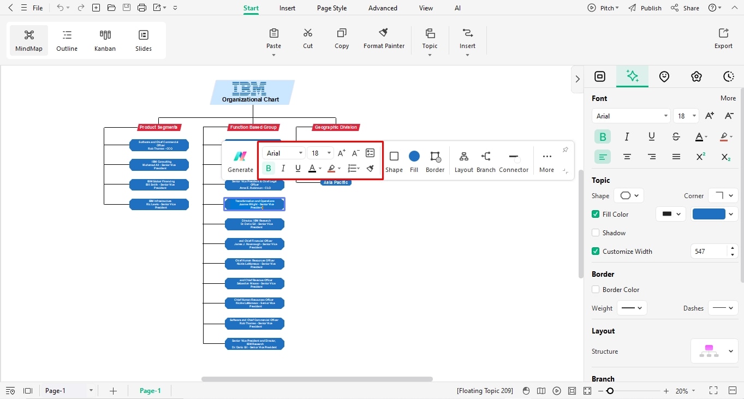This screenshot has height=399, width=744.
Task: Open Layout option in floating toolbar
Action: 464,162
